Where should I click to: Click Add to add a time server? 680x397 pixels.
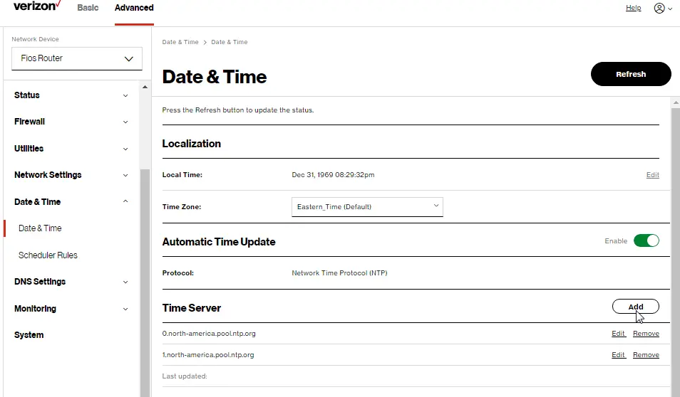[x=635, y=307]
